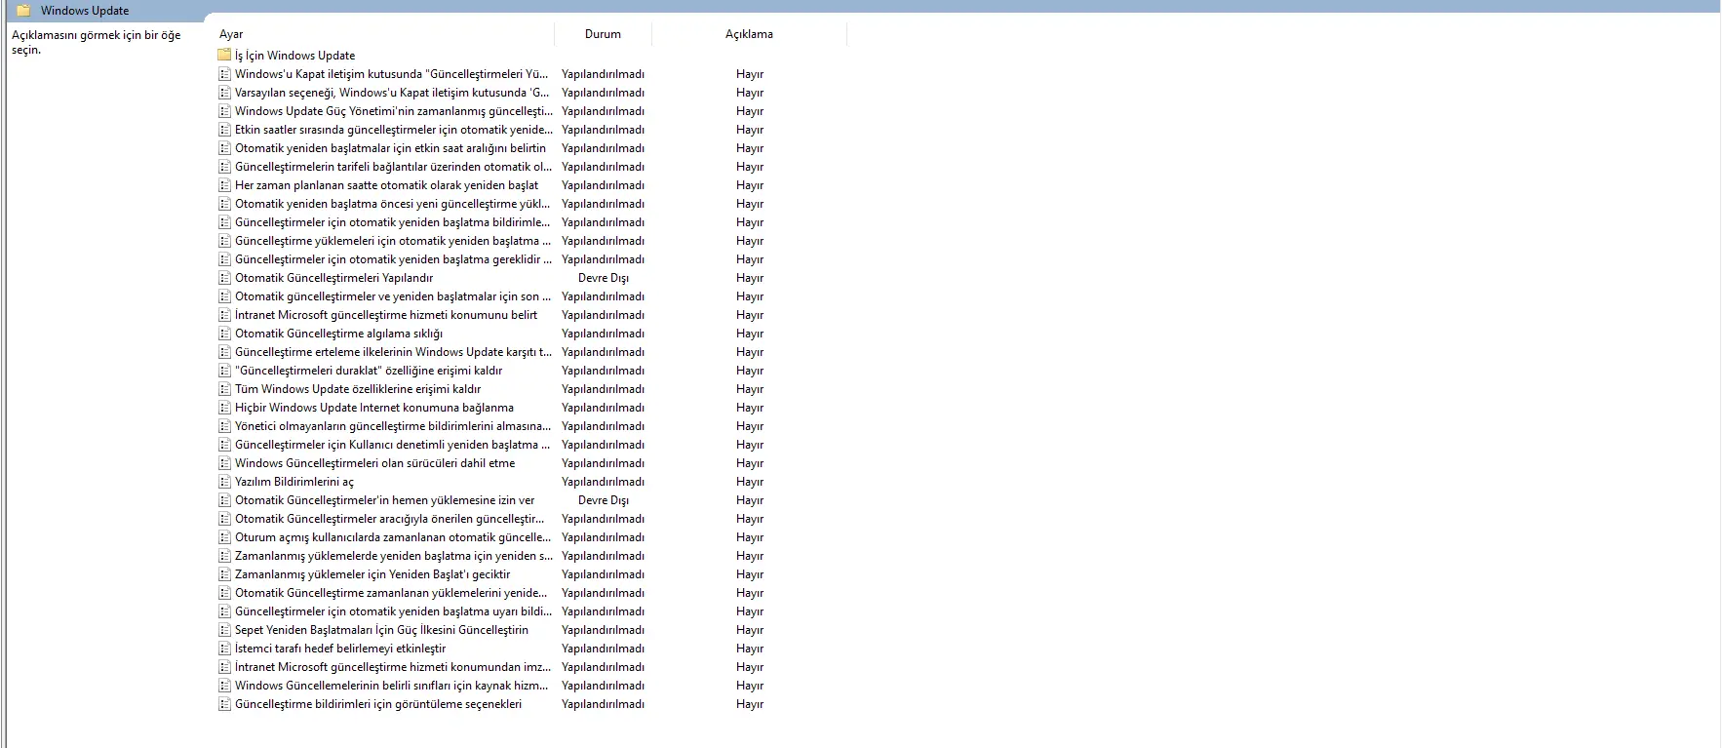Select Güncelleştirmeler için otomatik yeniden başlatma uyarı bildi... row

pos(393,611)
